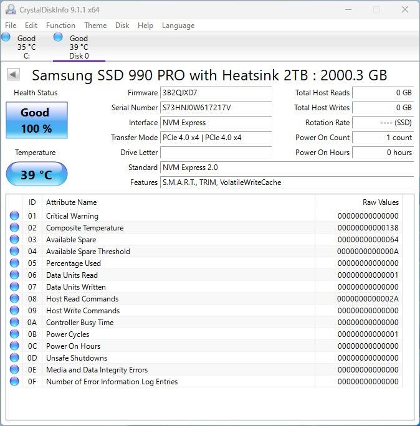Click the blue orb beside Host Write Commands
The height and width of the screenshot is (426, 420).
click(14, 310)
